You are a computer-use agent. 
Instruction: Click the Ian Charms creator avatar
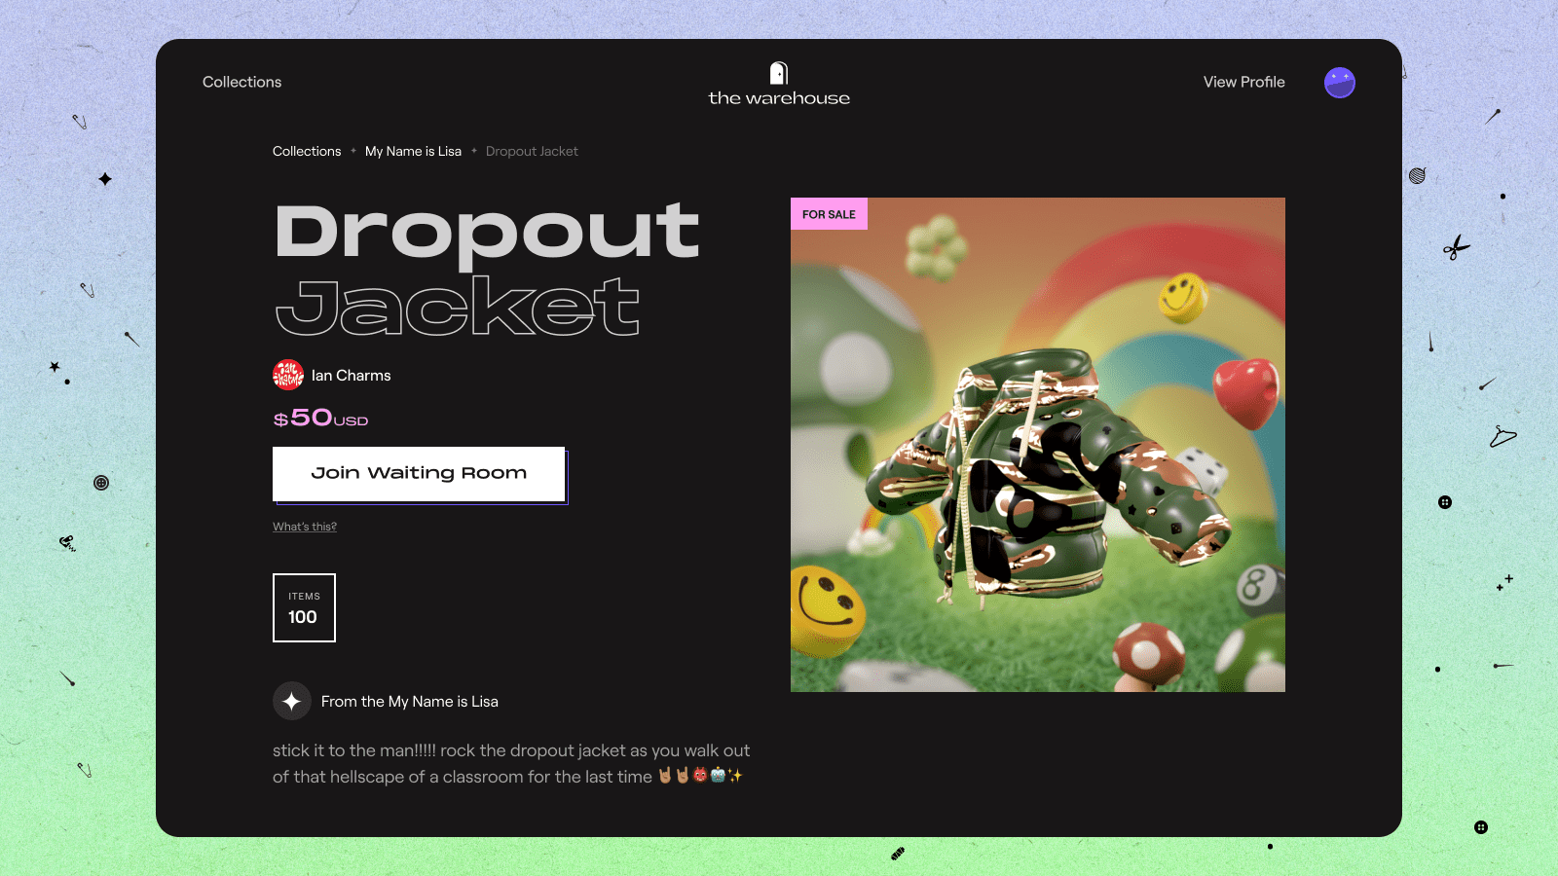click(x=288, y=375)
